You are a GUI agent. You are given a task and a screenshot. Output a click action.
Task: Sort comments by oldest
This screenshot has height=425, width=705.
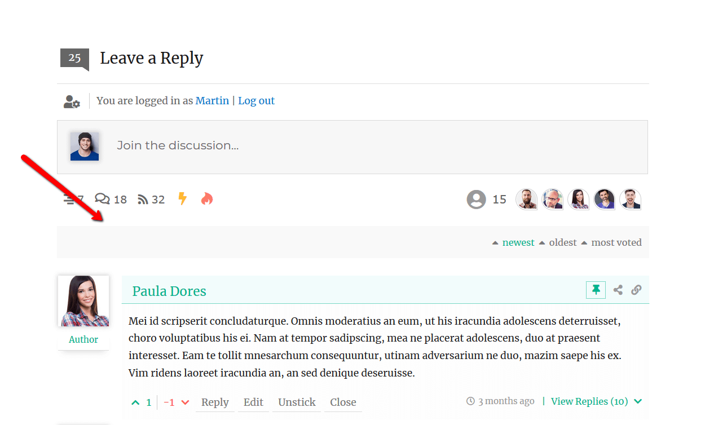562,242
